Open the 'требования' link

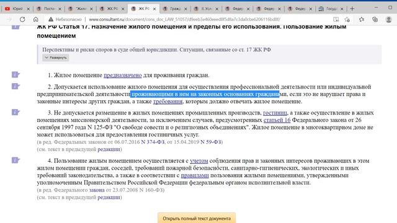167,102
